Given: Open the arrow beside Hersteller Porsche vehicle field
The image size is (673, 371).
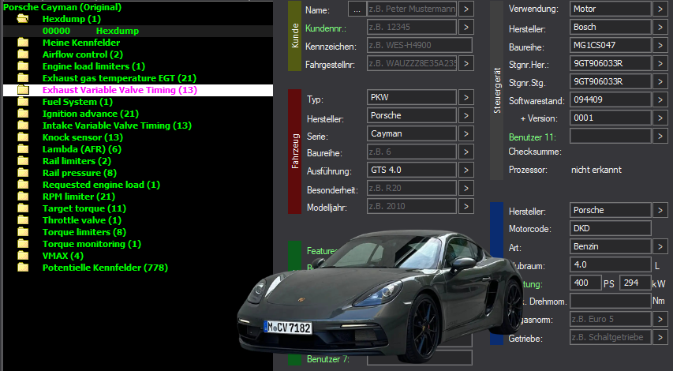Looking at the screenshot, I should 466,115.
